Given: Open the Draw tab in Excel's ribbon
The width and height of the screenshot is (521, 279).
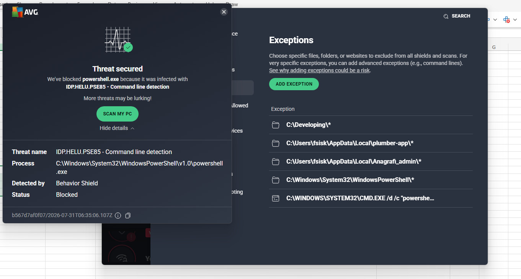Looking at the screenshot, I should click(232, 4).
